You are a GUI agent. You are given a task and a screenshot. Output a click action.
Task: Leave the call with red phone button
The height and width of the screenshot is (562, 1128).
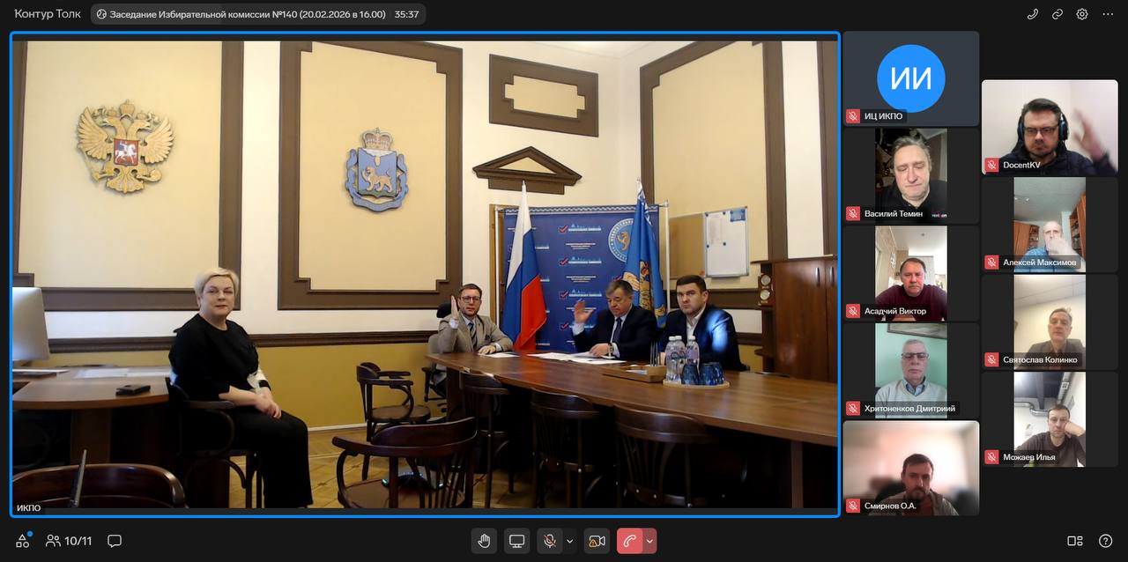(629, 541)
